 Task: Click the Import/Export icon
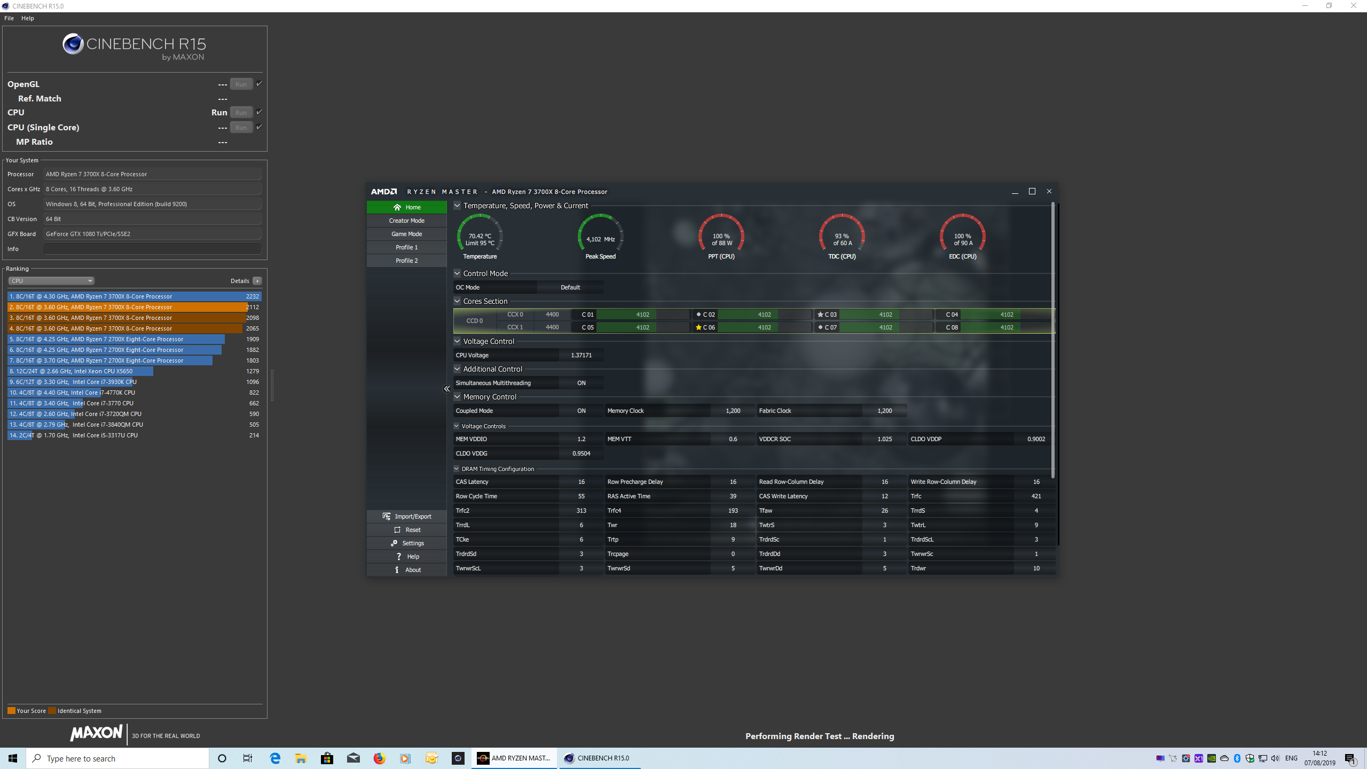click(x=387, y=516)
